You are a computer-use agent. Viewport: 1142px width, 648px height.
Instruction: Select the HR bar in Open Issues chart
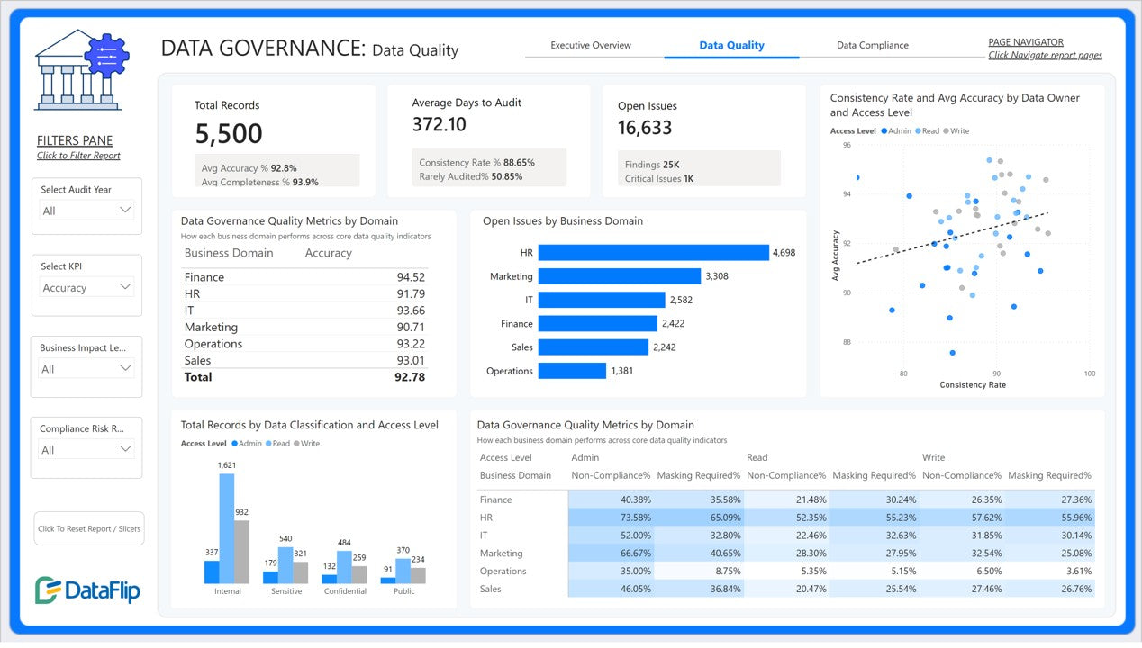click(x=653, y=253)
